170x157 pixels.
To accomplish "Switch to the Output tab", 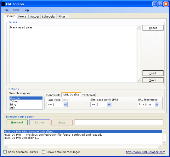I will click(x=34, y=17).
